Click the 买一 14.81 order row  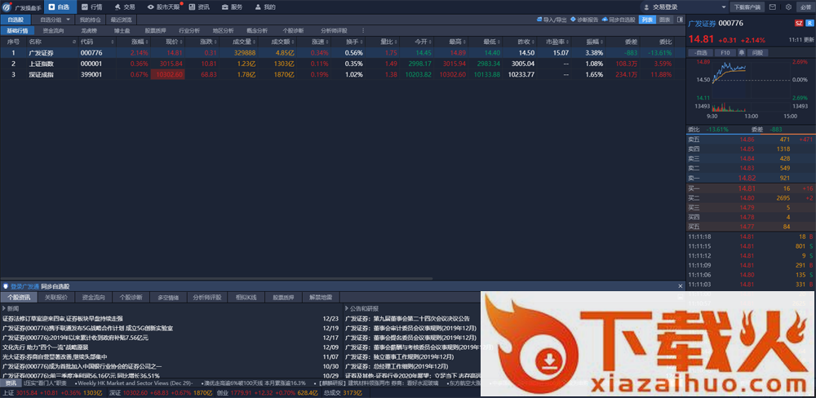[x=751, y=188]
